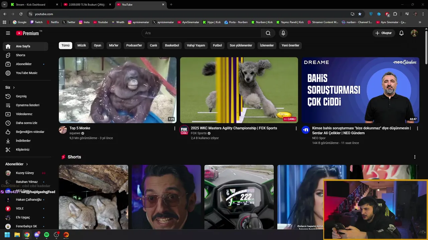Start voice search with the microphone icon
Screen dimensions: 428x240
pos(283,33)
